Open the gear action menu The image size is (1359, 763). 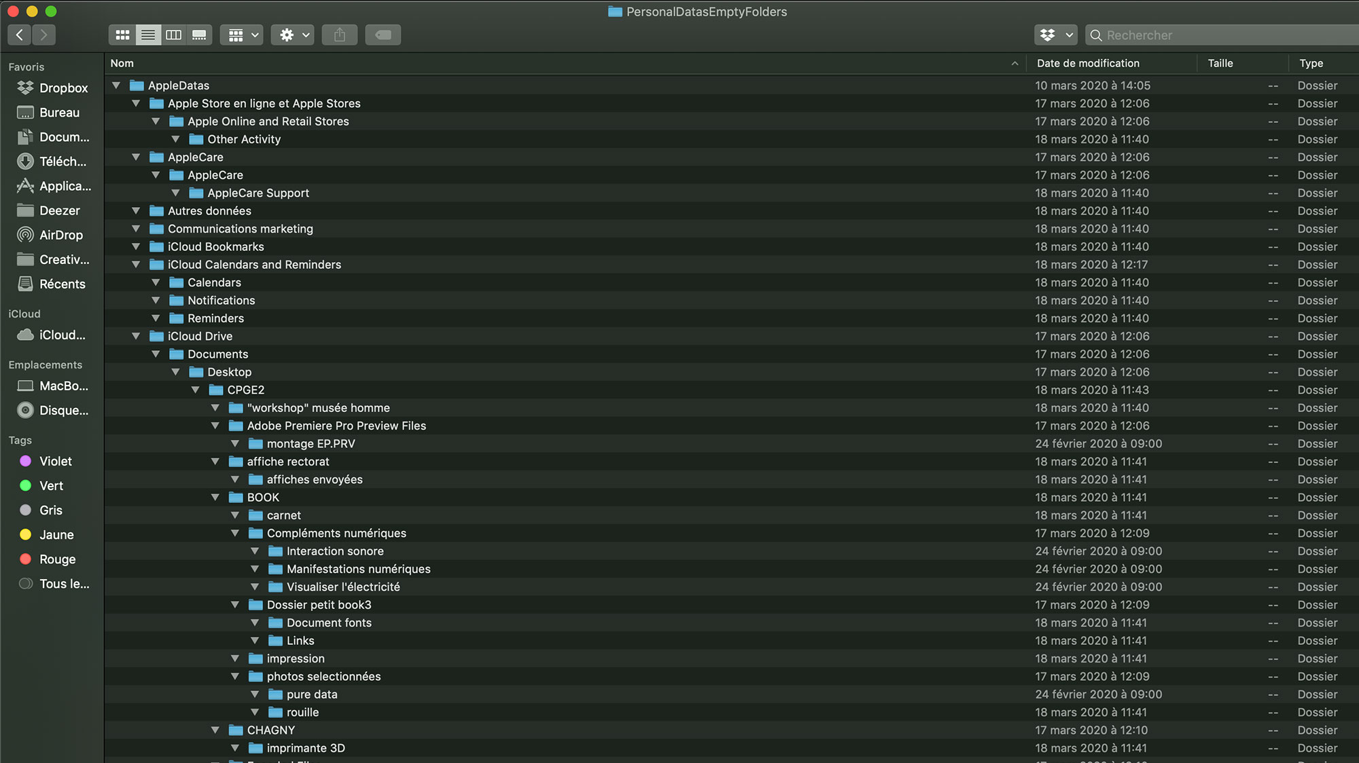coord(294,35)
